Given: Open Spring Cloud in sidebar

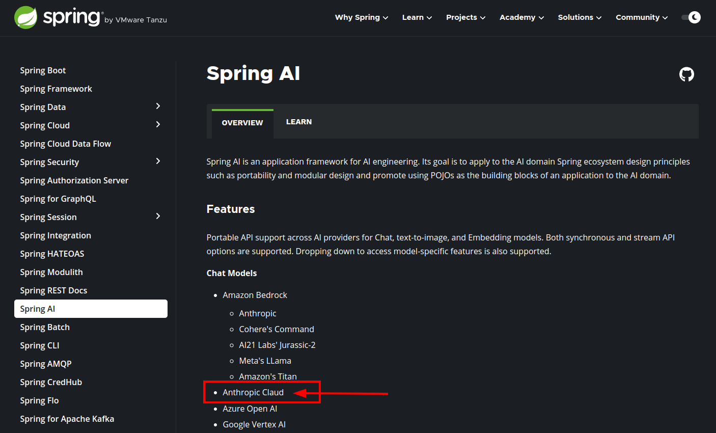Looking at the screenshot, I should [x=45, y=125].
